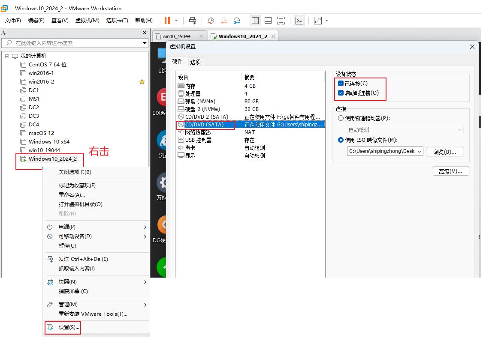Revert to snapshot using the toolbar icon
483x359 pixels.
pyautogui.click(x=224, y=21)
